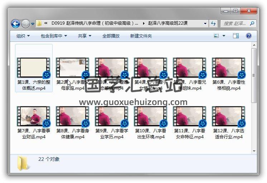Open the 组织 menu
The image size is (267, 183).
23,36
